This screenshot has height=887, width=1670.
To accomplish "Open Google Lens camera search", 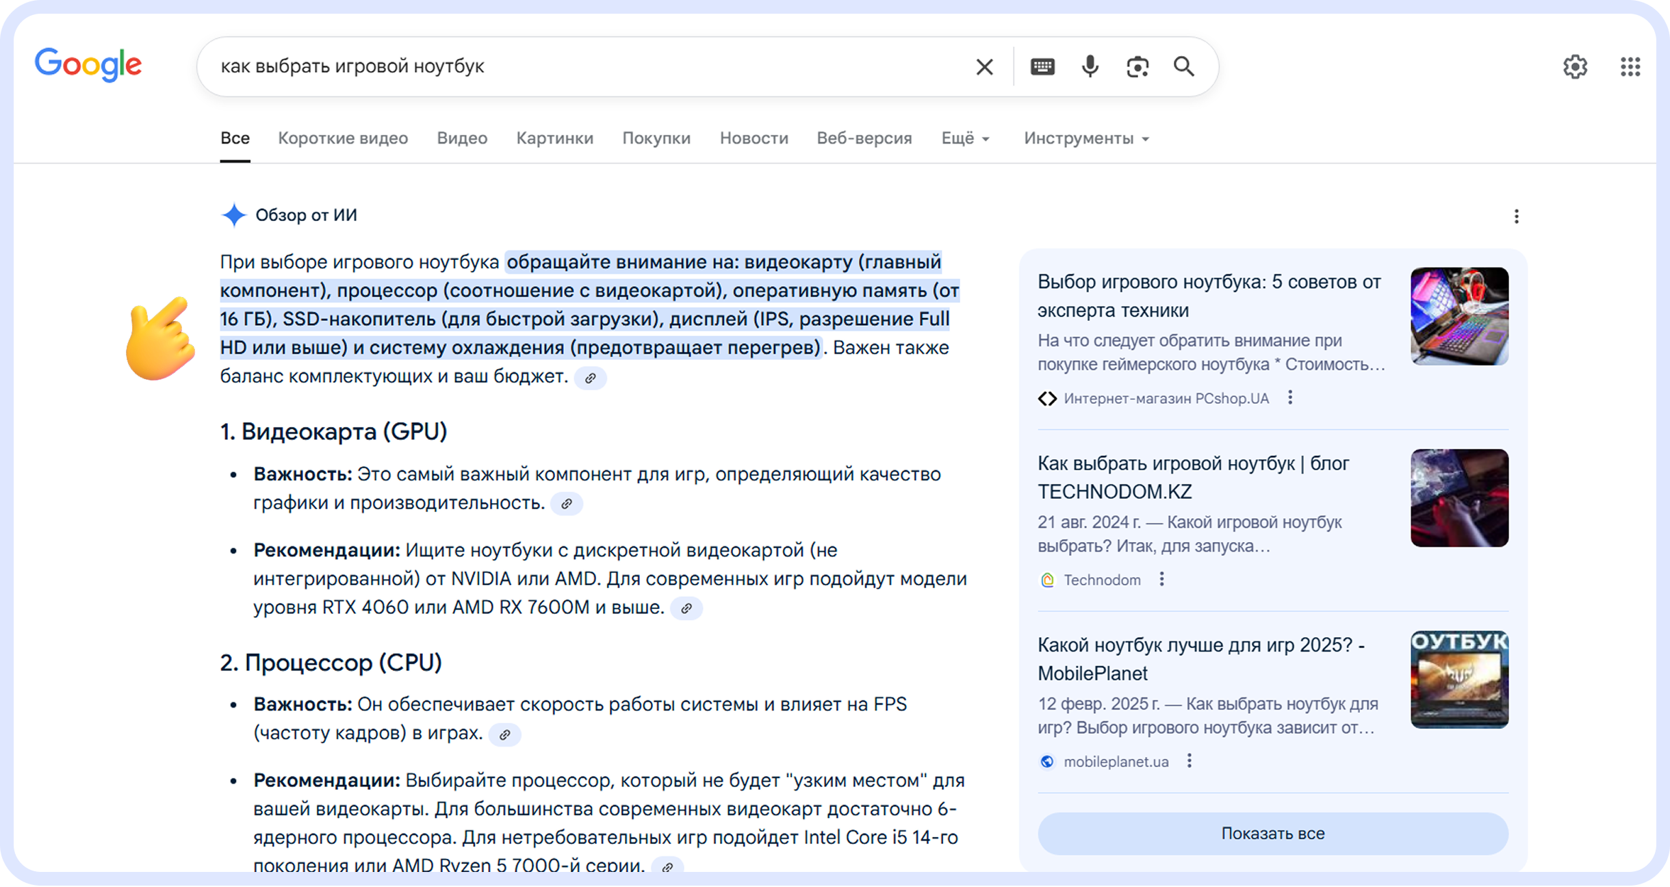I will [x=1137, y=66].
